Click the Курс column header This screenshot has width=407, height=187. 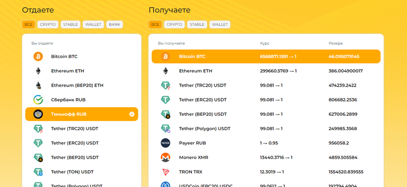(265, 44)
